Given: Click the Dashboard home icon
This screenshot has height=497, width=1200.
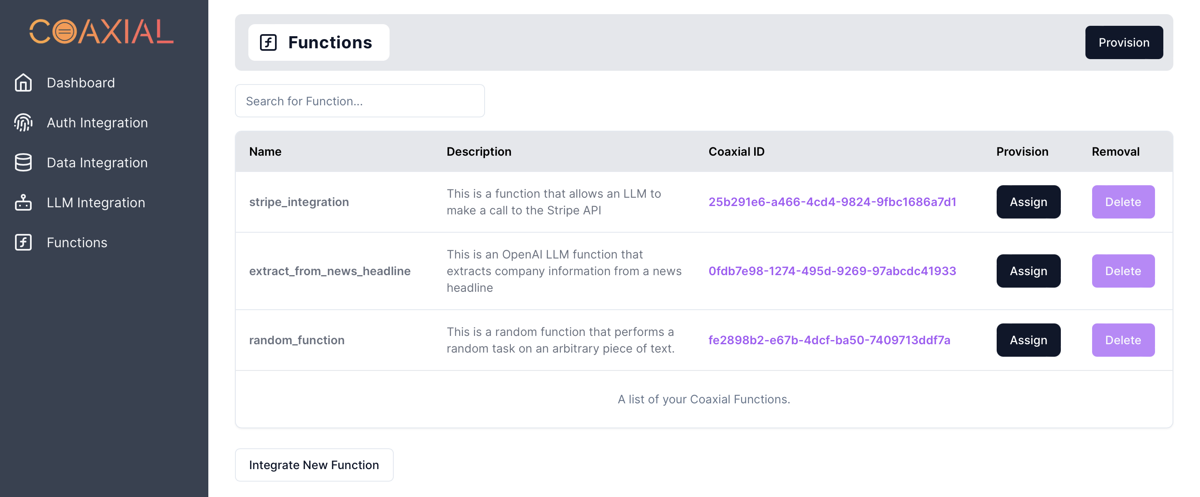Looking at the screenshot, I should [x=23, y=83].
